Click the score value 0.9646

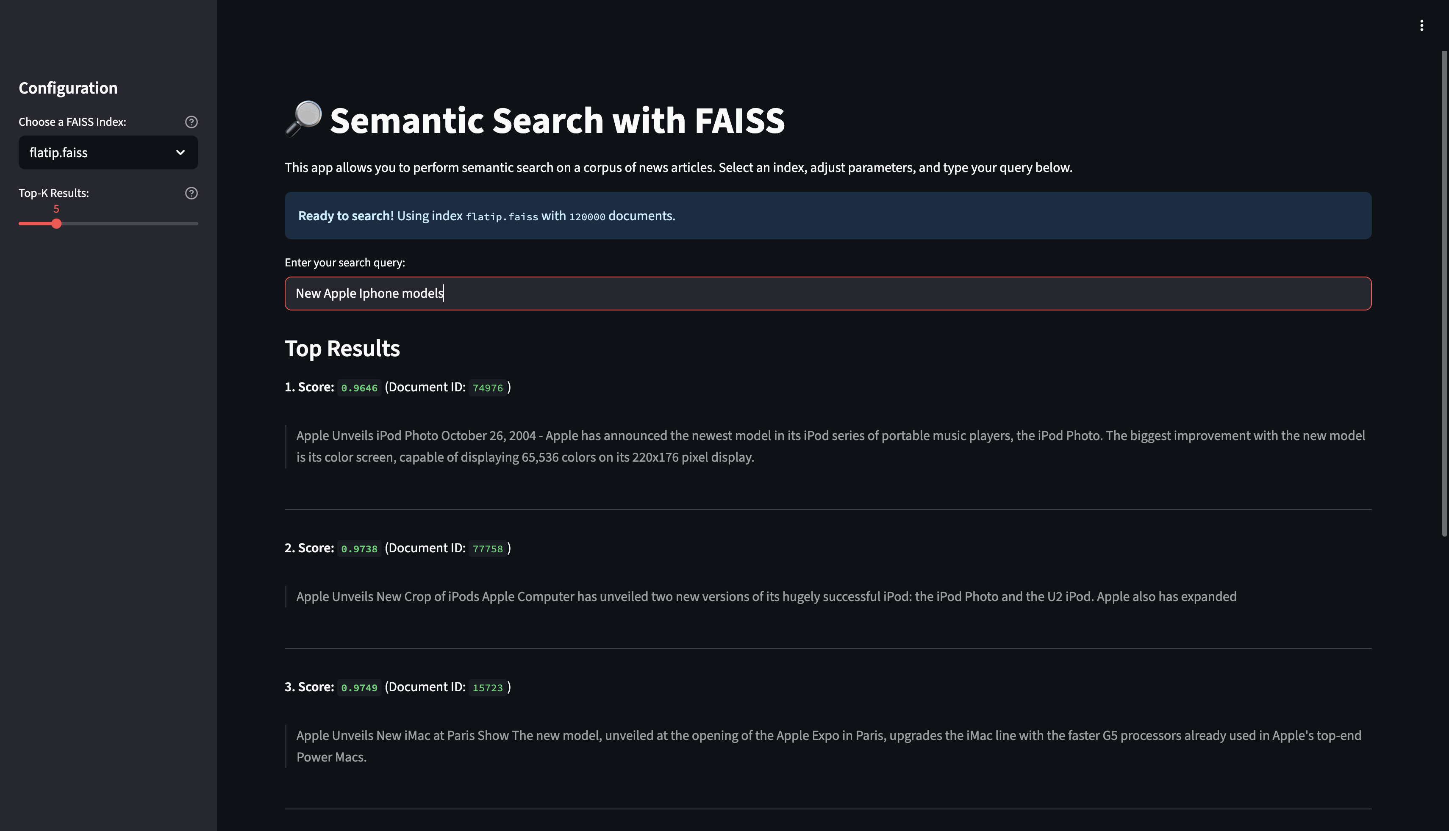pyautogui.click(x=359, y=388)
